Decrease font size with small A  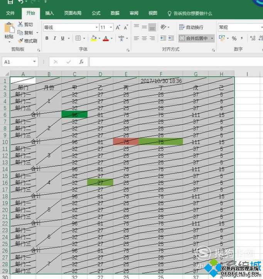126,27
